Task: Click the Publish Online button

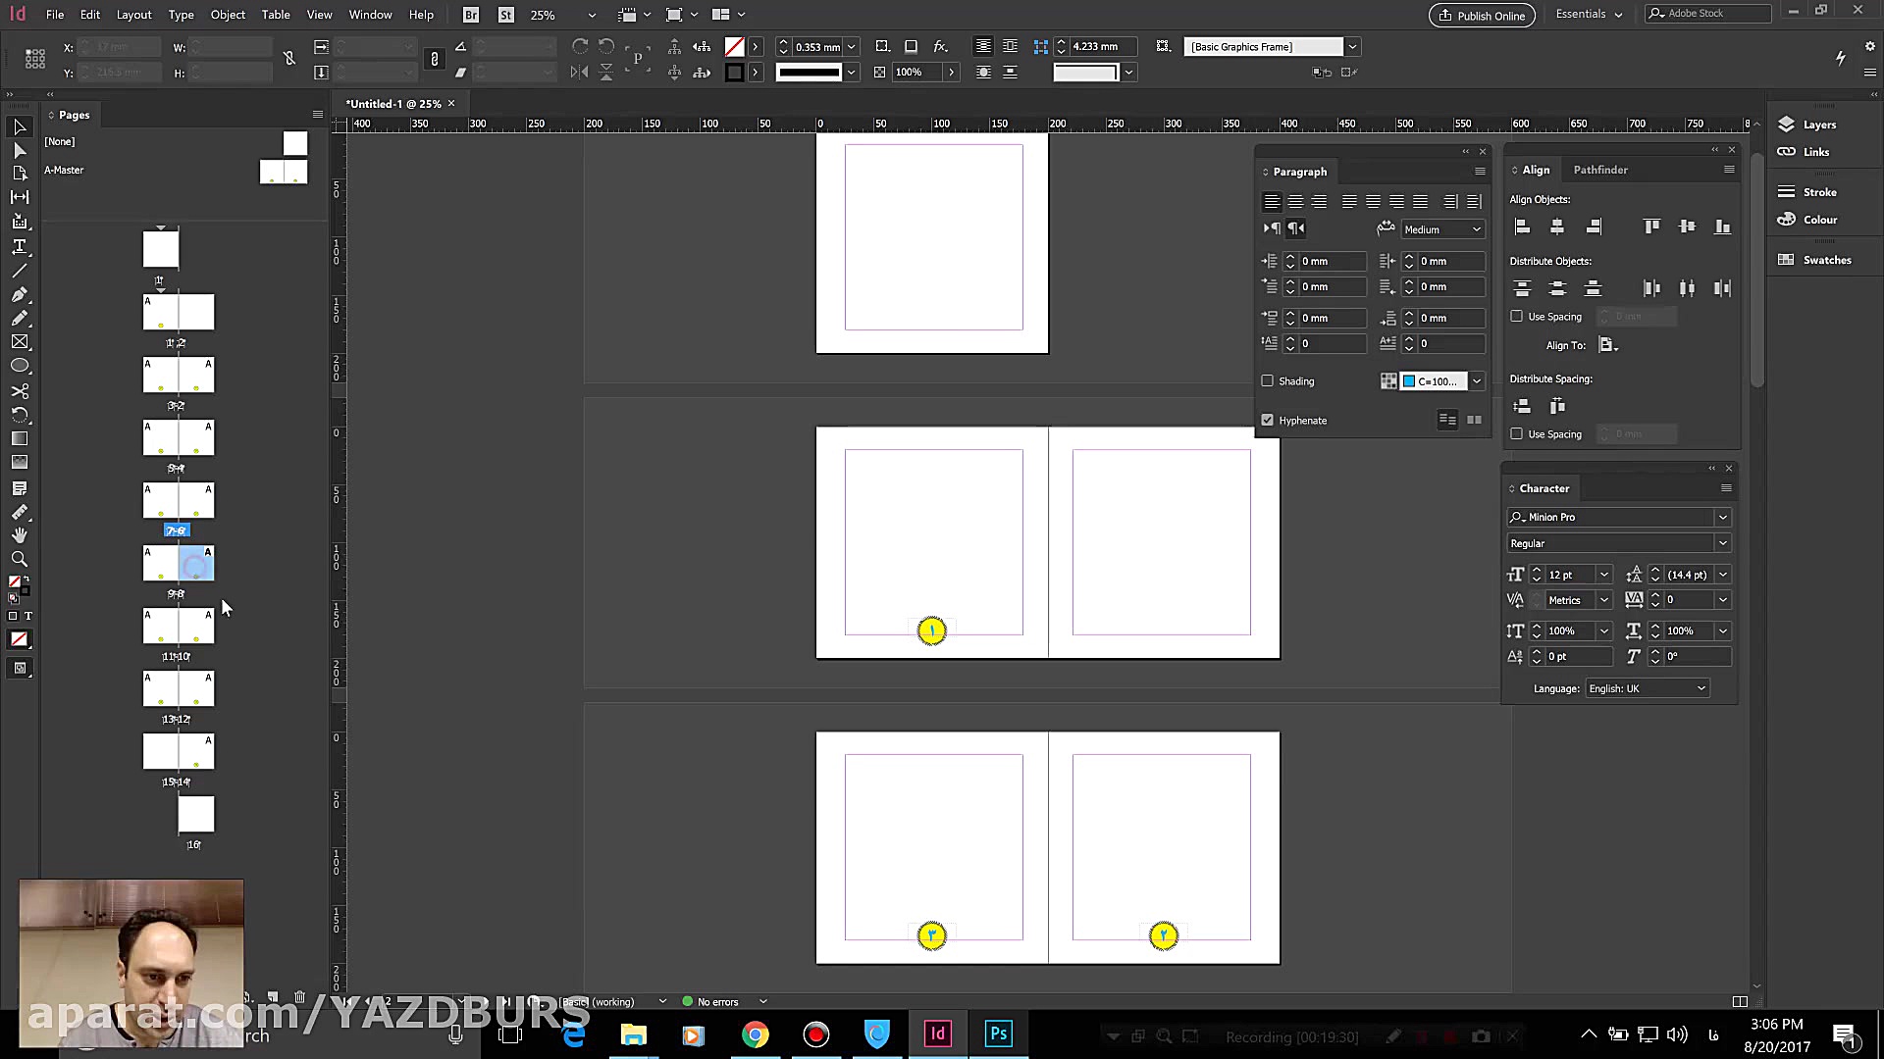Action: coord(1482,15)
